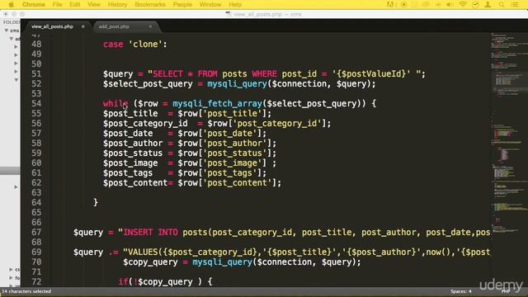Image resolution: width=528 pixels, height=297 pixels.
Task: Click 'INSERT INTO' on line 67
Action: (x=150, y=232)
